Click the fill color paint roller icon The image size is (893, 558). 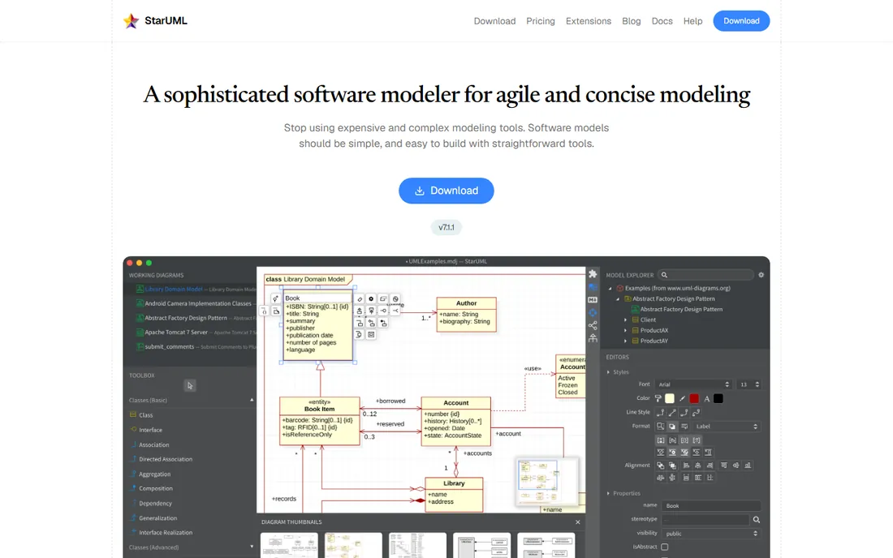658,399
